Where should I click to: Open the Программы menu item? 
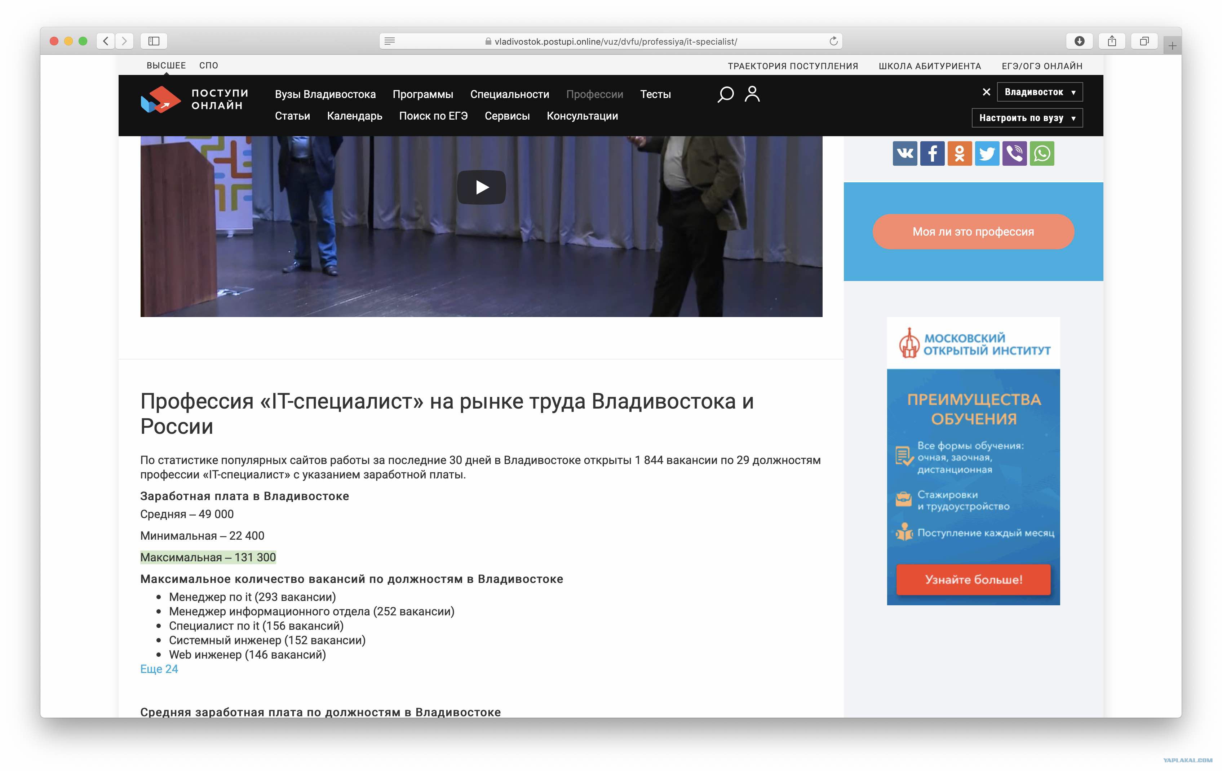click(x=423, y=94)
